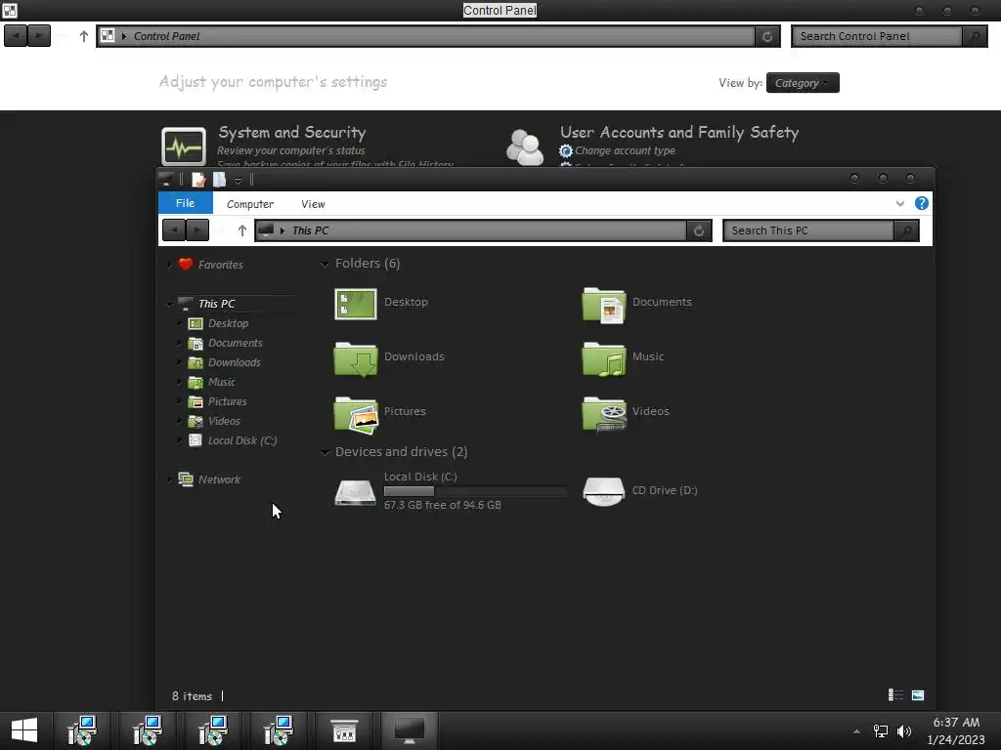Click Review your computer's status link
Screen dimensions: 1001x750
(290, 150)
